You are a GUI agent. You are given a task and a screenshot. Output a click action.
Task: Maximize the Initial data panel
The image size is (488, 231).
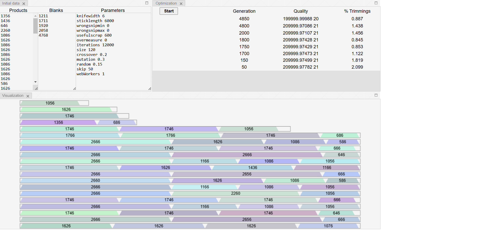[x=147, y=3]
